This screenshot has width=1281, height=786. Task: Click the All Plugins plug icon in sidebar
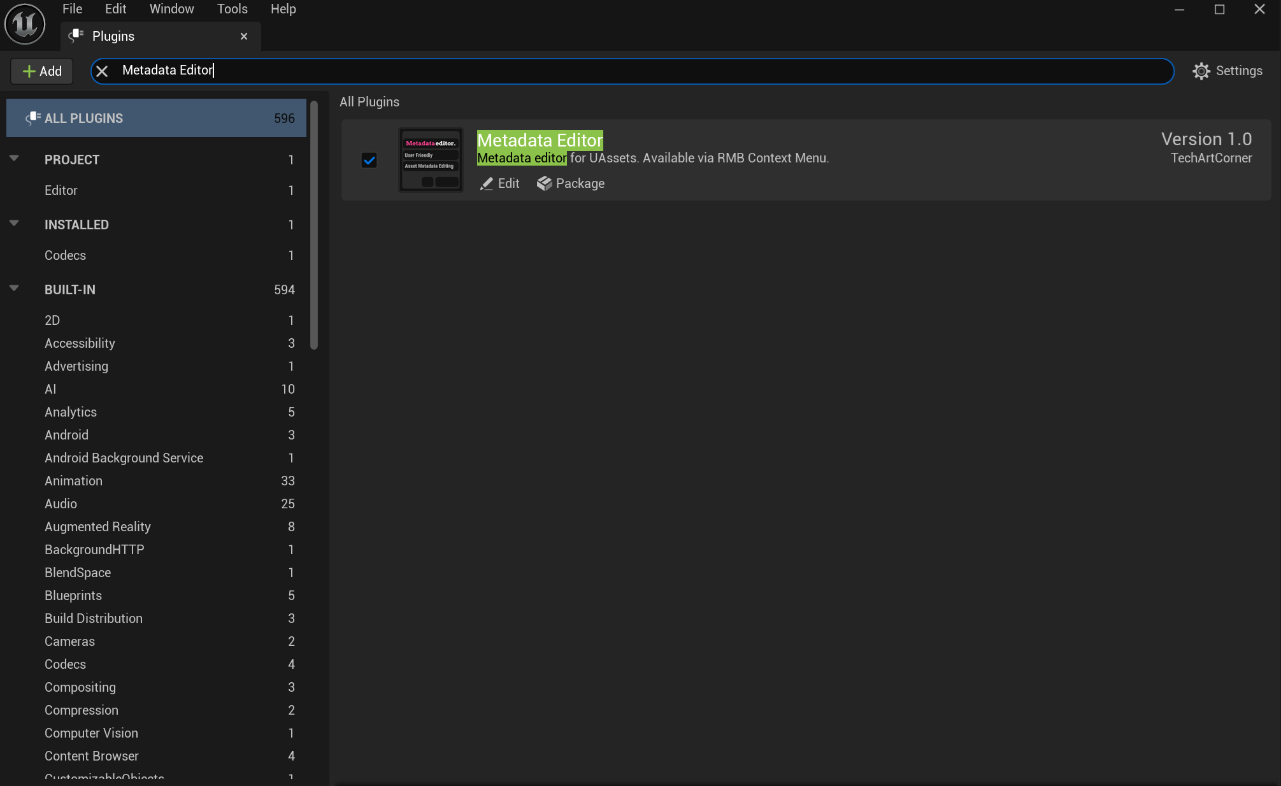(33, 118)
